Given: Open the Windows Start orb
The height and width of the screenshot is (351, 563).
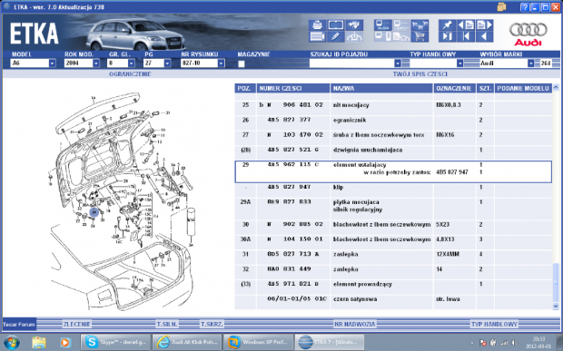Looking at the screenshot, I should [x=11, y=342].
